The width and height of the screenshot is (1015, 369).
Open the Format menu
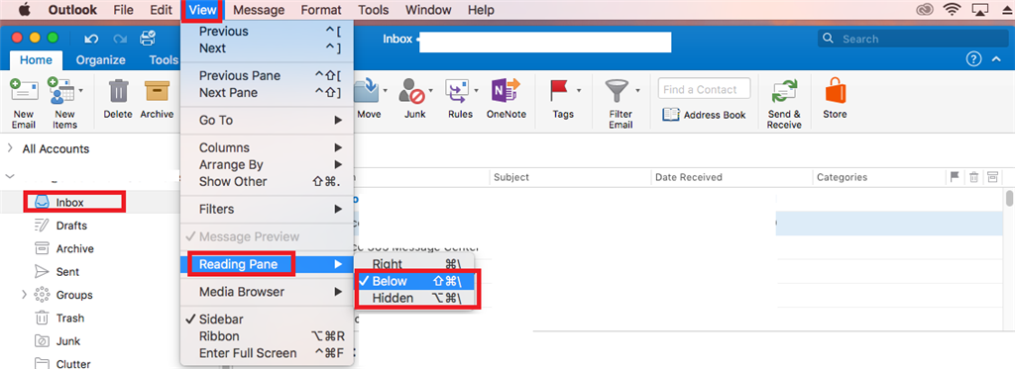click(321, 10)
